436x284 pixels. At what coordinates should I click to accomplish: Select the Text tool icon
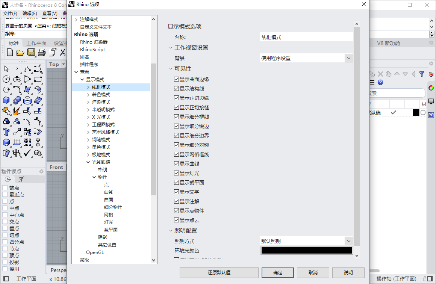pyautogui.click(x=6, y=132)
